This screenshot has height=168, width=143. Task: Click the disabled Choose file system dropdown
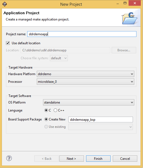click(x=59, y=58)
